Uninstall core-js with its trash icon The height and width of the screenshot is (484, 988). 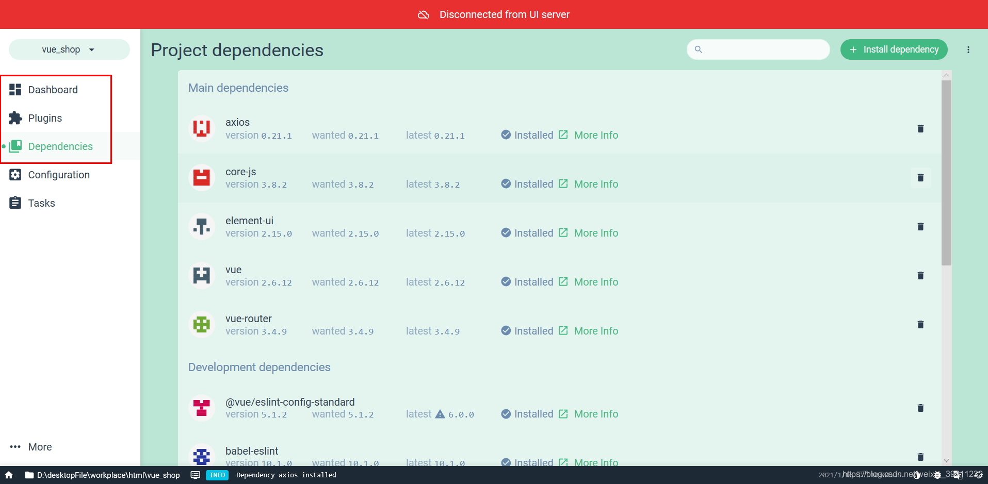920,177
